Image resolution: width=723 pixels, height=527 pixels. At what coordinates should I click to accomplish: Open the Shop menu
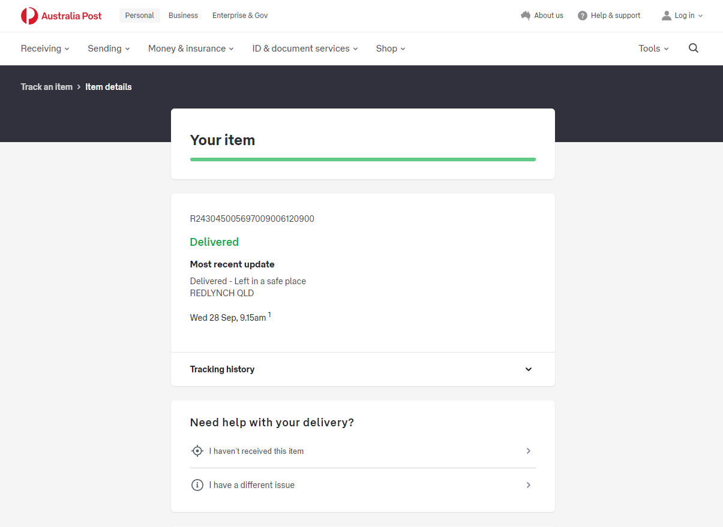(x=391, y=49)
